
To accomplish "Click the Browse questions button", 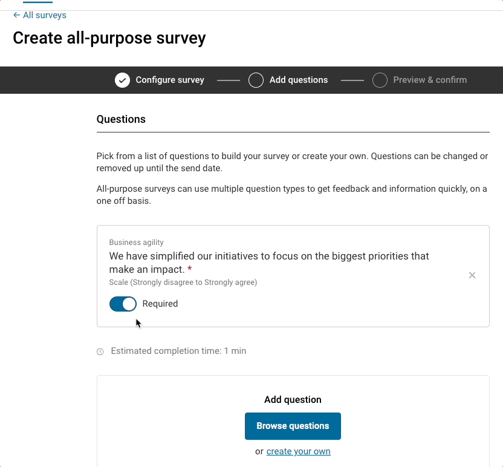I will (x=293, y=426).
